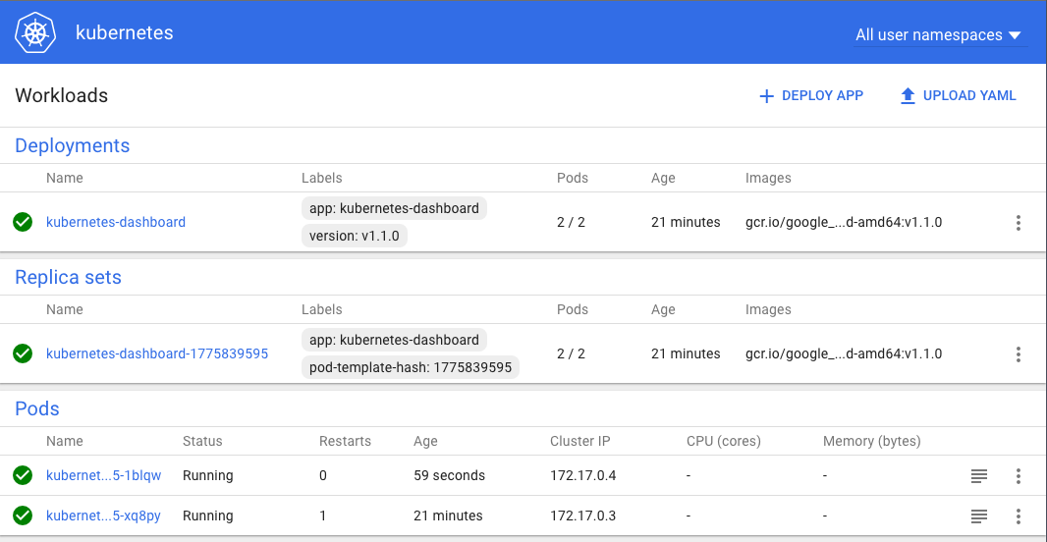Click CPU (cores) column header
The width and height of the screenshot is (1047, 542).
pyautogui.click(x=724, y=441)
